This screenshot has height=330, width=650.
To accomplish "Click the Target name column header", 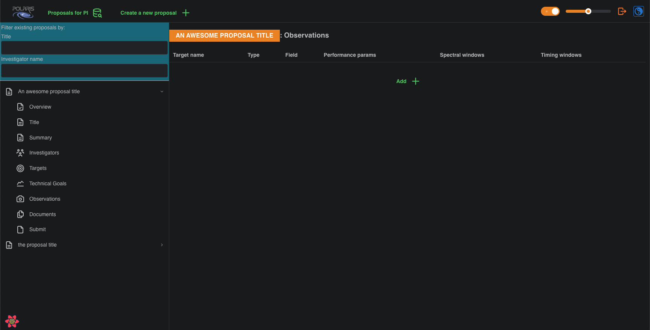I will click(188, 55).
